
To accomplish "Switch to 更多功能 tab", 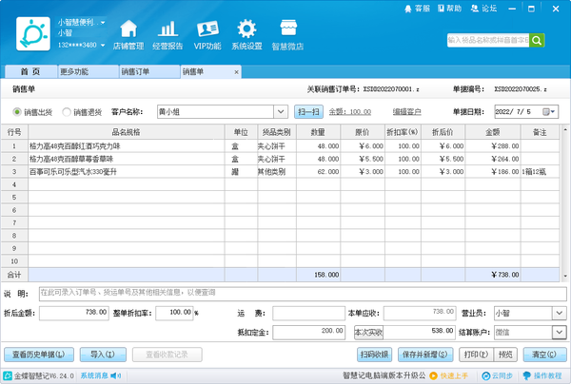I will coord(89,71).
